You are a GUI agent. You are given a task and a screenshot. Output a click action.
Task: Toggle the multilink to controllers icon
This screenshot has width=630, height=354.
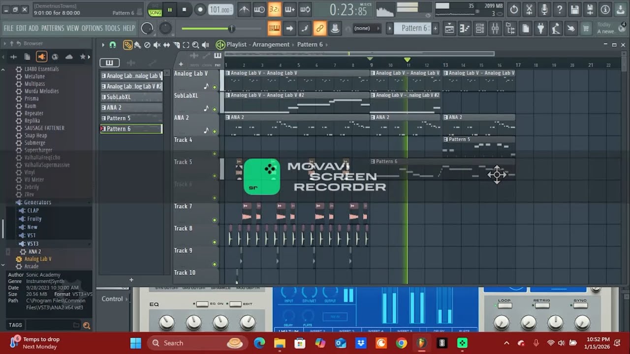(320, 29)
